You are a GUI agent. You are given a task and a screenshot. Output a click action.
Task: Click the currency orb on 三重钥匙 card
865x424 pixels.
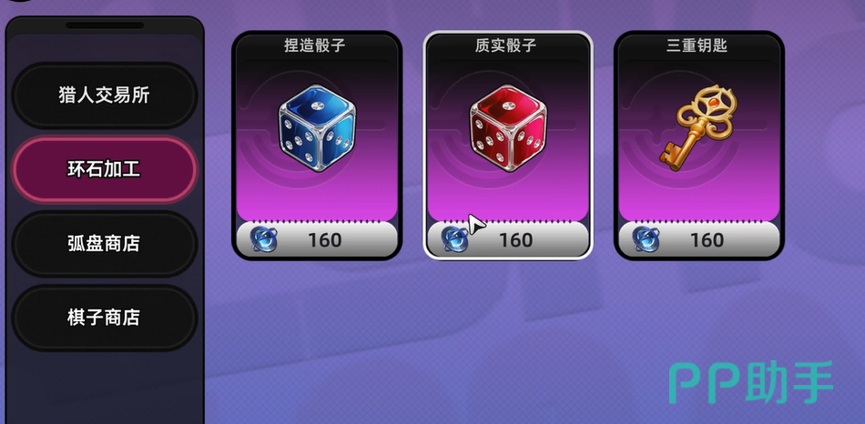[646, 240]
